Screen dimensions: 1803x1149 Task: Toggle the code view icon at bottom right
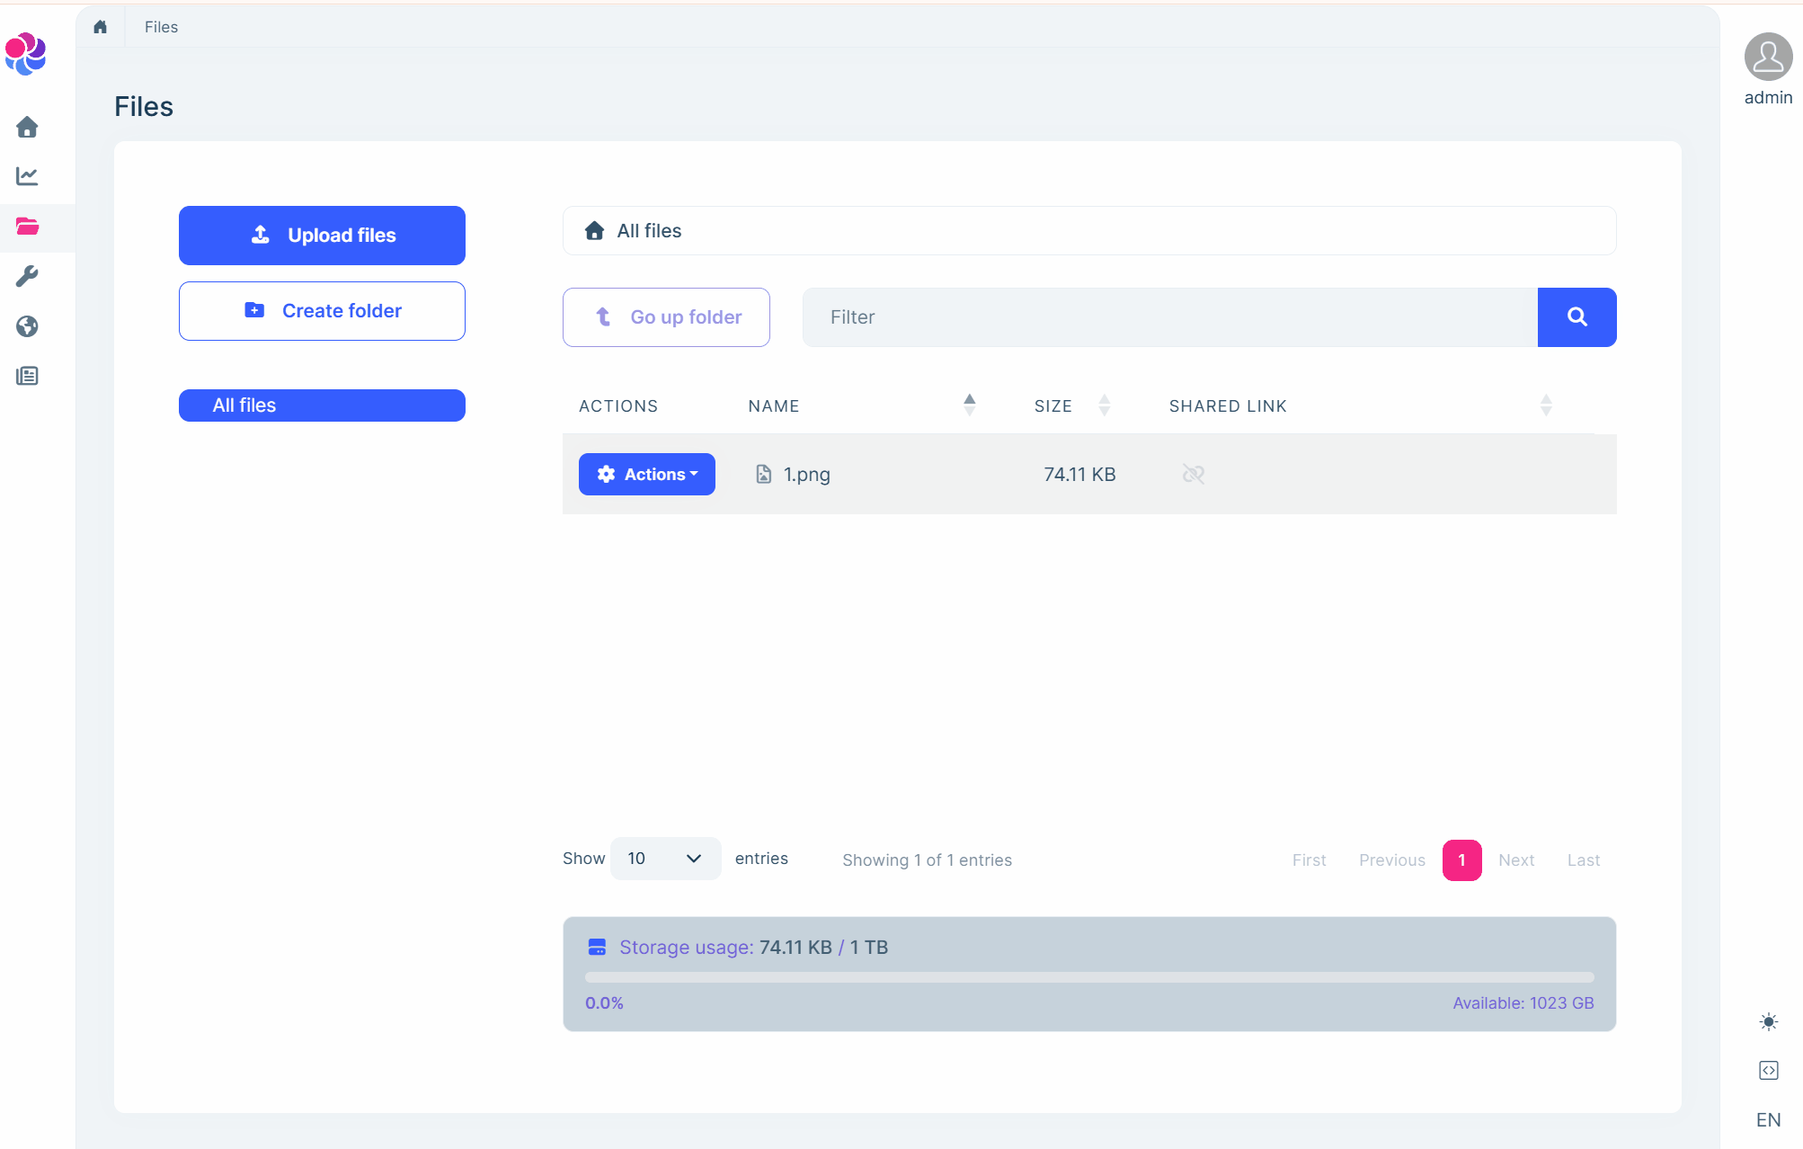tap(1768, 1070)
